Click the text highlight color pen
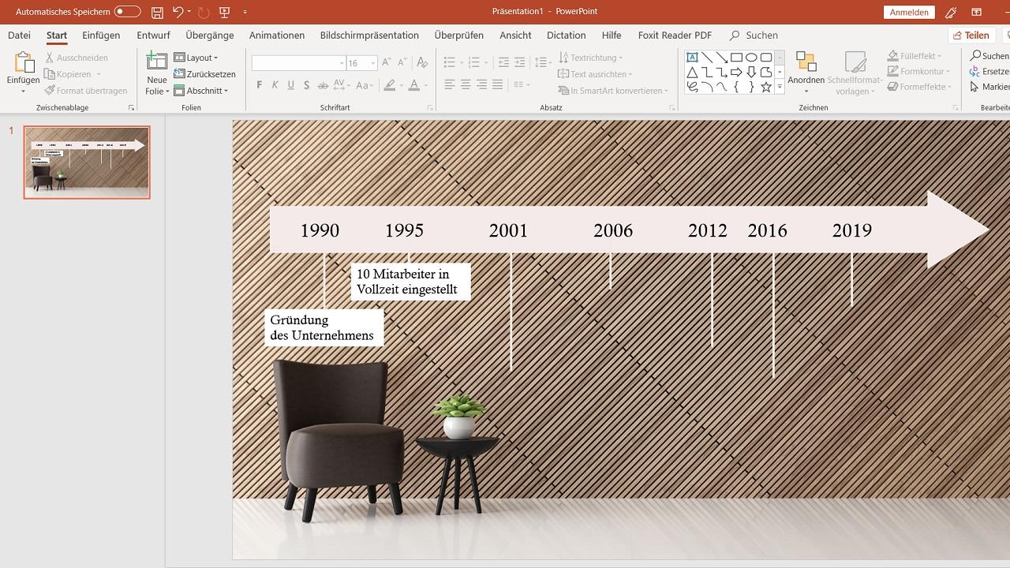The width and height of the screenshot is (1010, 568). coord(390,84)
